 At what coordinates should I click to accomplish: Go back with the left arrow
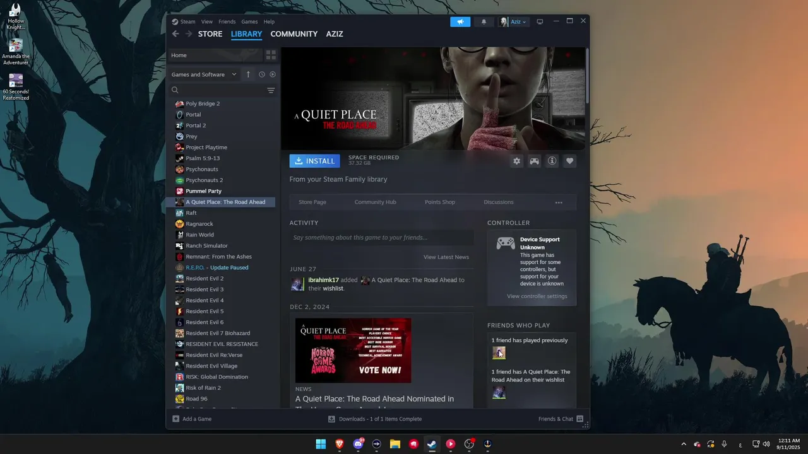[x=175, y=34]
